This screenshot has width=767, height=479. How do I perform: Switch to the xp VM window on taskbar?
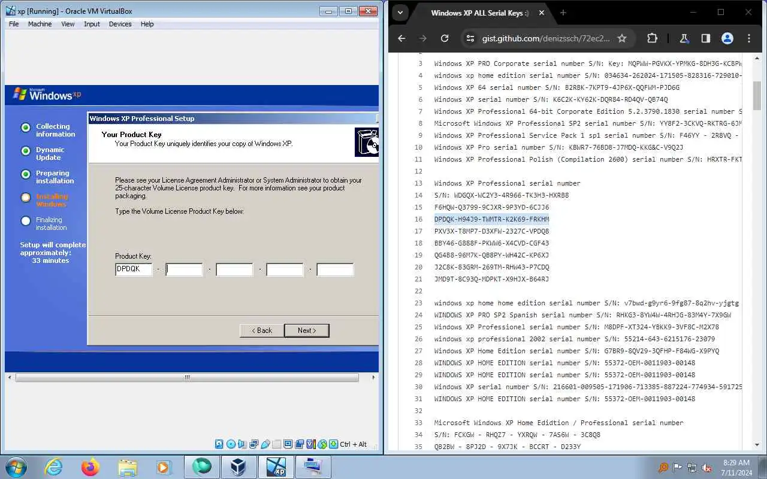tap(276, 466)
